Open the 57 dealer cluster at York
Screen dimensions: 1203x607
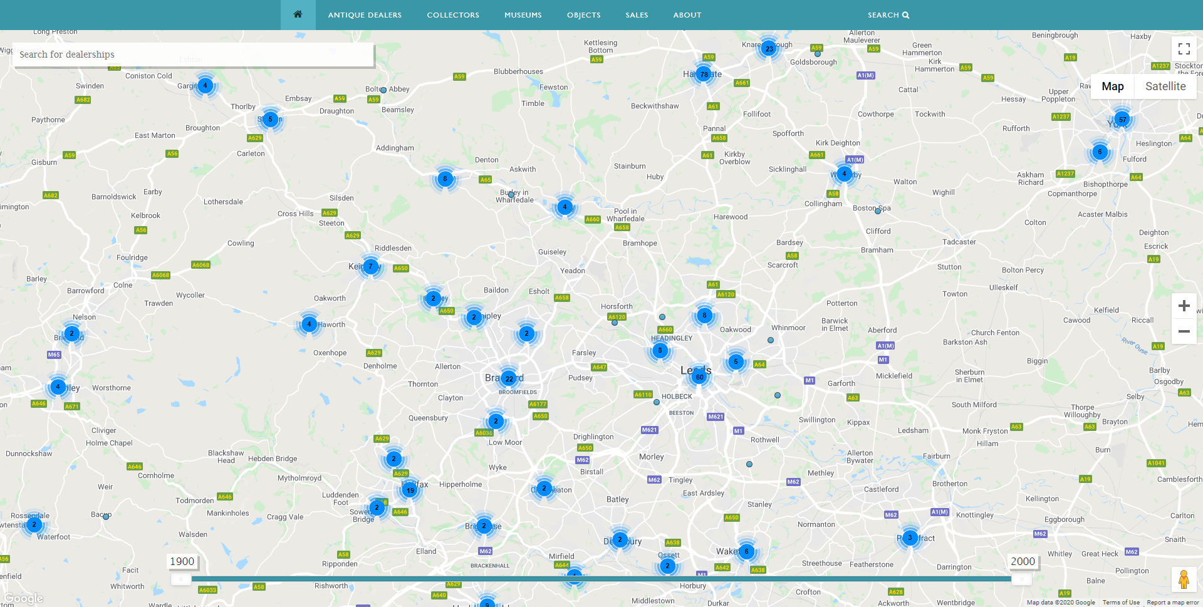point(1122,120)
